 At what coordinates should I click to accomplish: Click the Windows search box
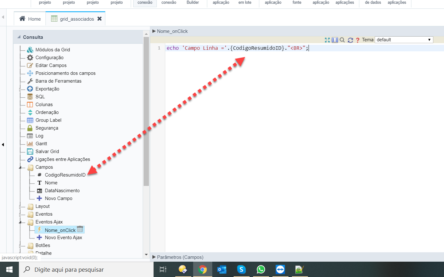[86, 269]
